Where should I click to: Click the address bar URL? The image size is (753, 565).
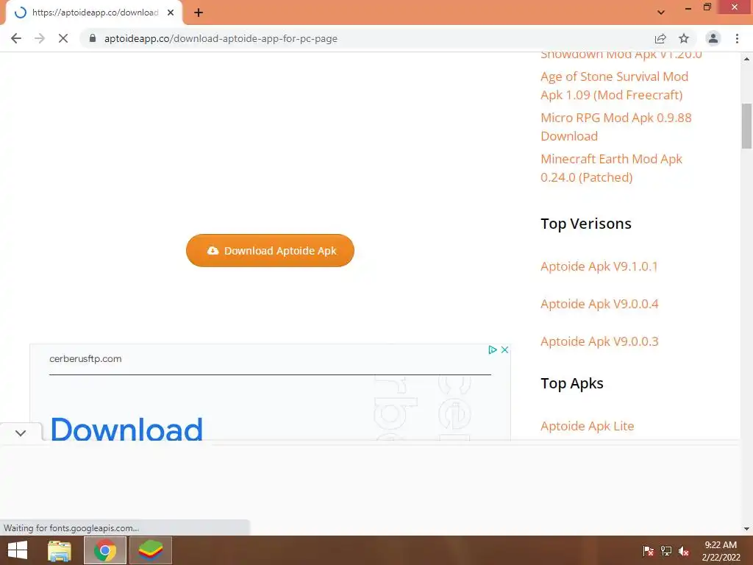coord(221,38)
